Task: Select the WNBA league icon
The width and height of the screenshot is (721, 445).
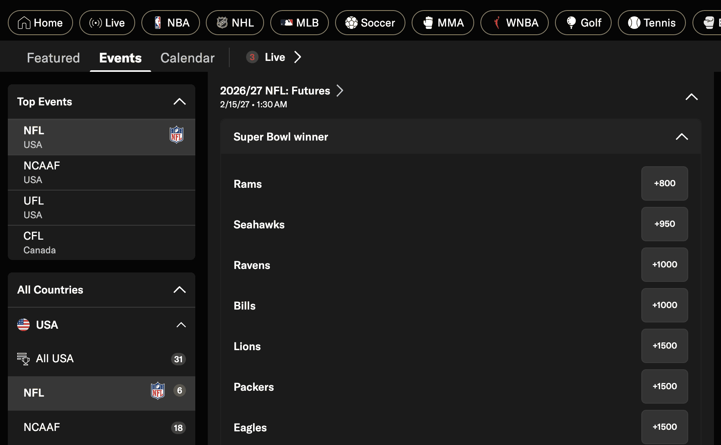Action: tap(497, 23)
